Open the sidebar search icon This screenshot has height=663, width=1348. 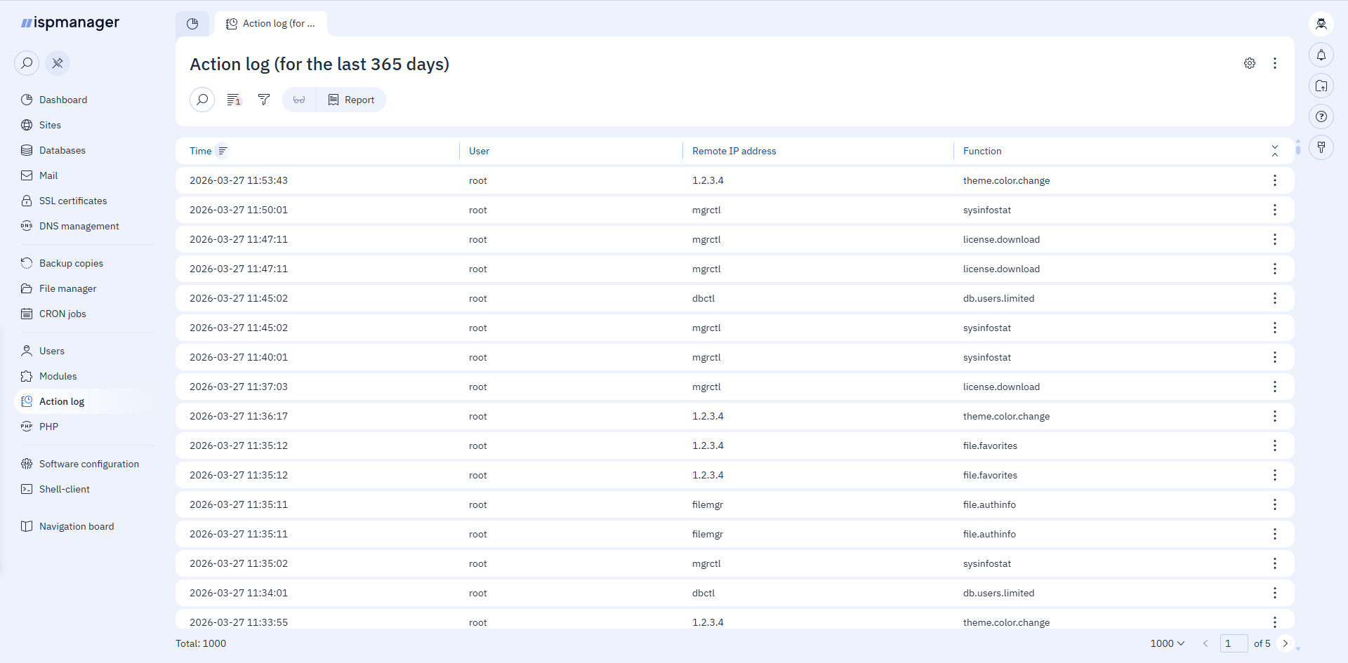(27, 63)
